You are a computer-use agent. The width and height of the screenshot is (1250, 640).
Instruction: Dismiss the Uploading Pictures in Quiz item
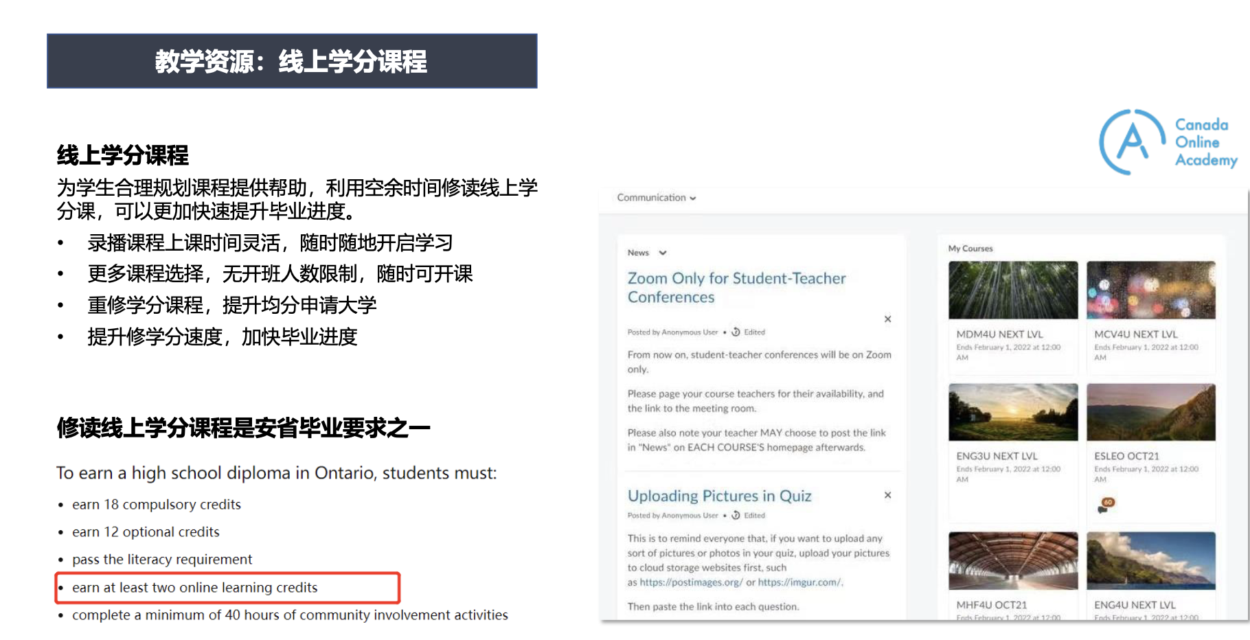pyautogui.click(x=887, y=495)
